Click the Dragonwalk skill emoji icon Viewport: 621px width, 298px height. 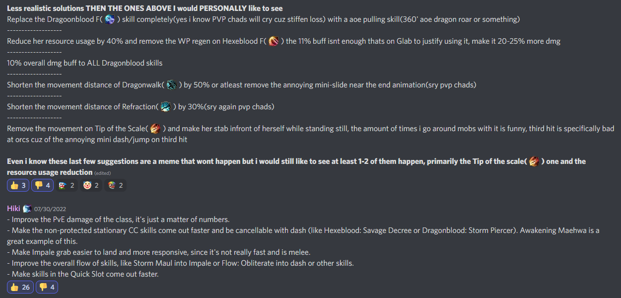pyautogui.click(x=172, y=85)
